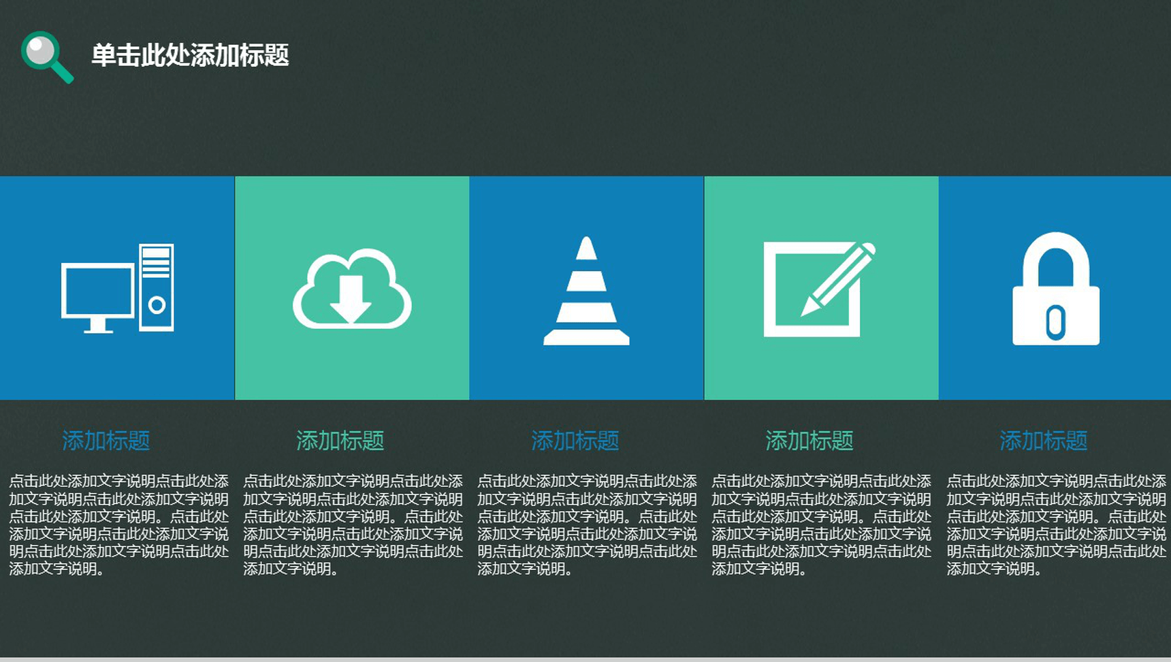
Task: Select description paragraph below the computer column
Action: [x=118, y=525]
